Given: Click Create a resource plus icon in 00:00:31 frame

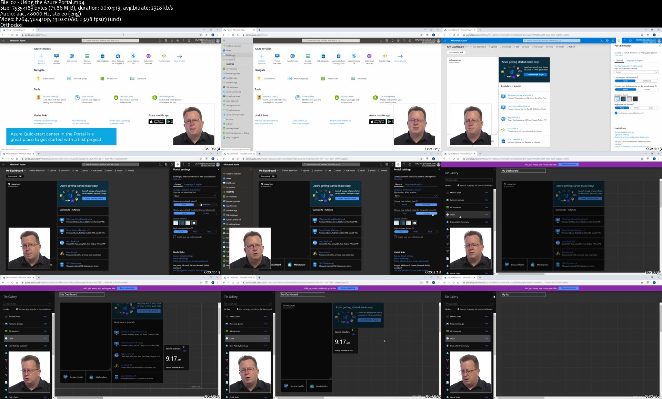Looking at the screenshot, I should coord(41,56).
